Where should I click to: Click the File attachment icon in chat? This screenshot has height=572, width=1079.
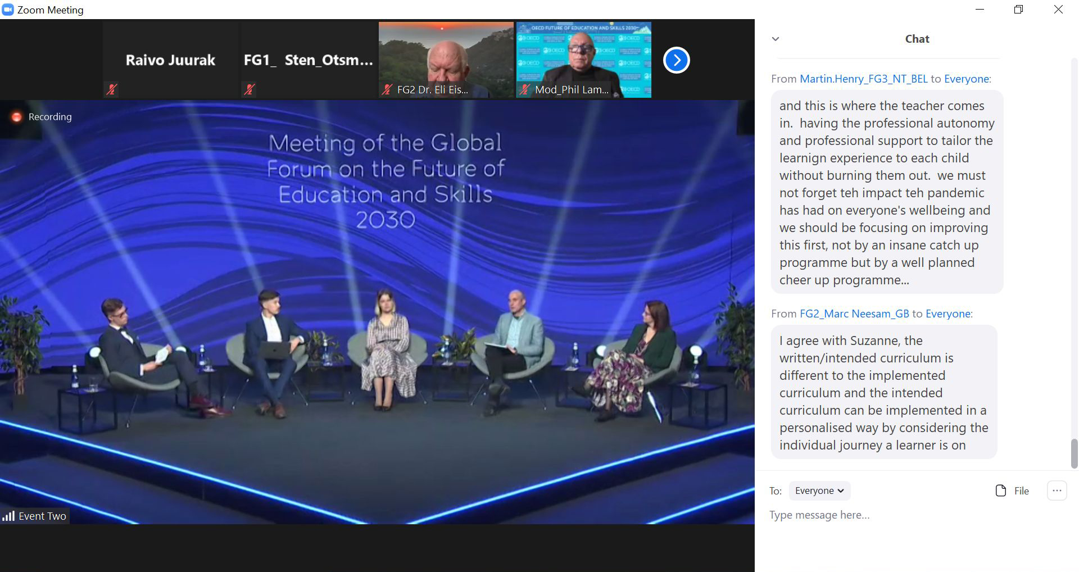[x=1000, y=491]
